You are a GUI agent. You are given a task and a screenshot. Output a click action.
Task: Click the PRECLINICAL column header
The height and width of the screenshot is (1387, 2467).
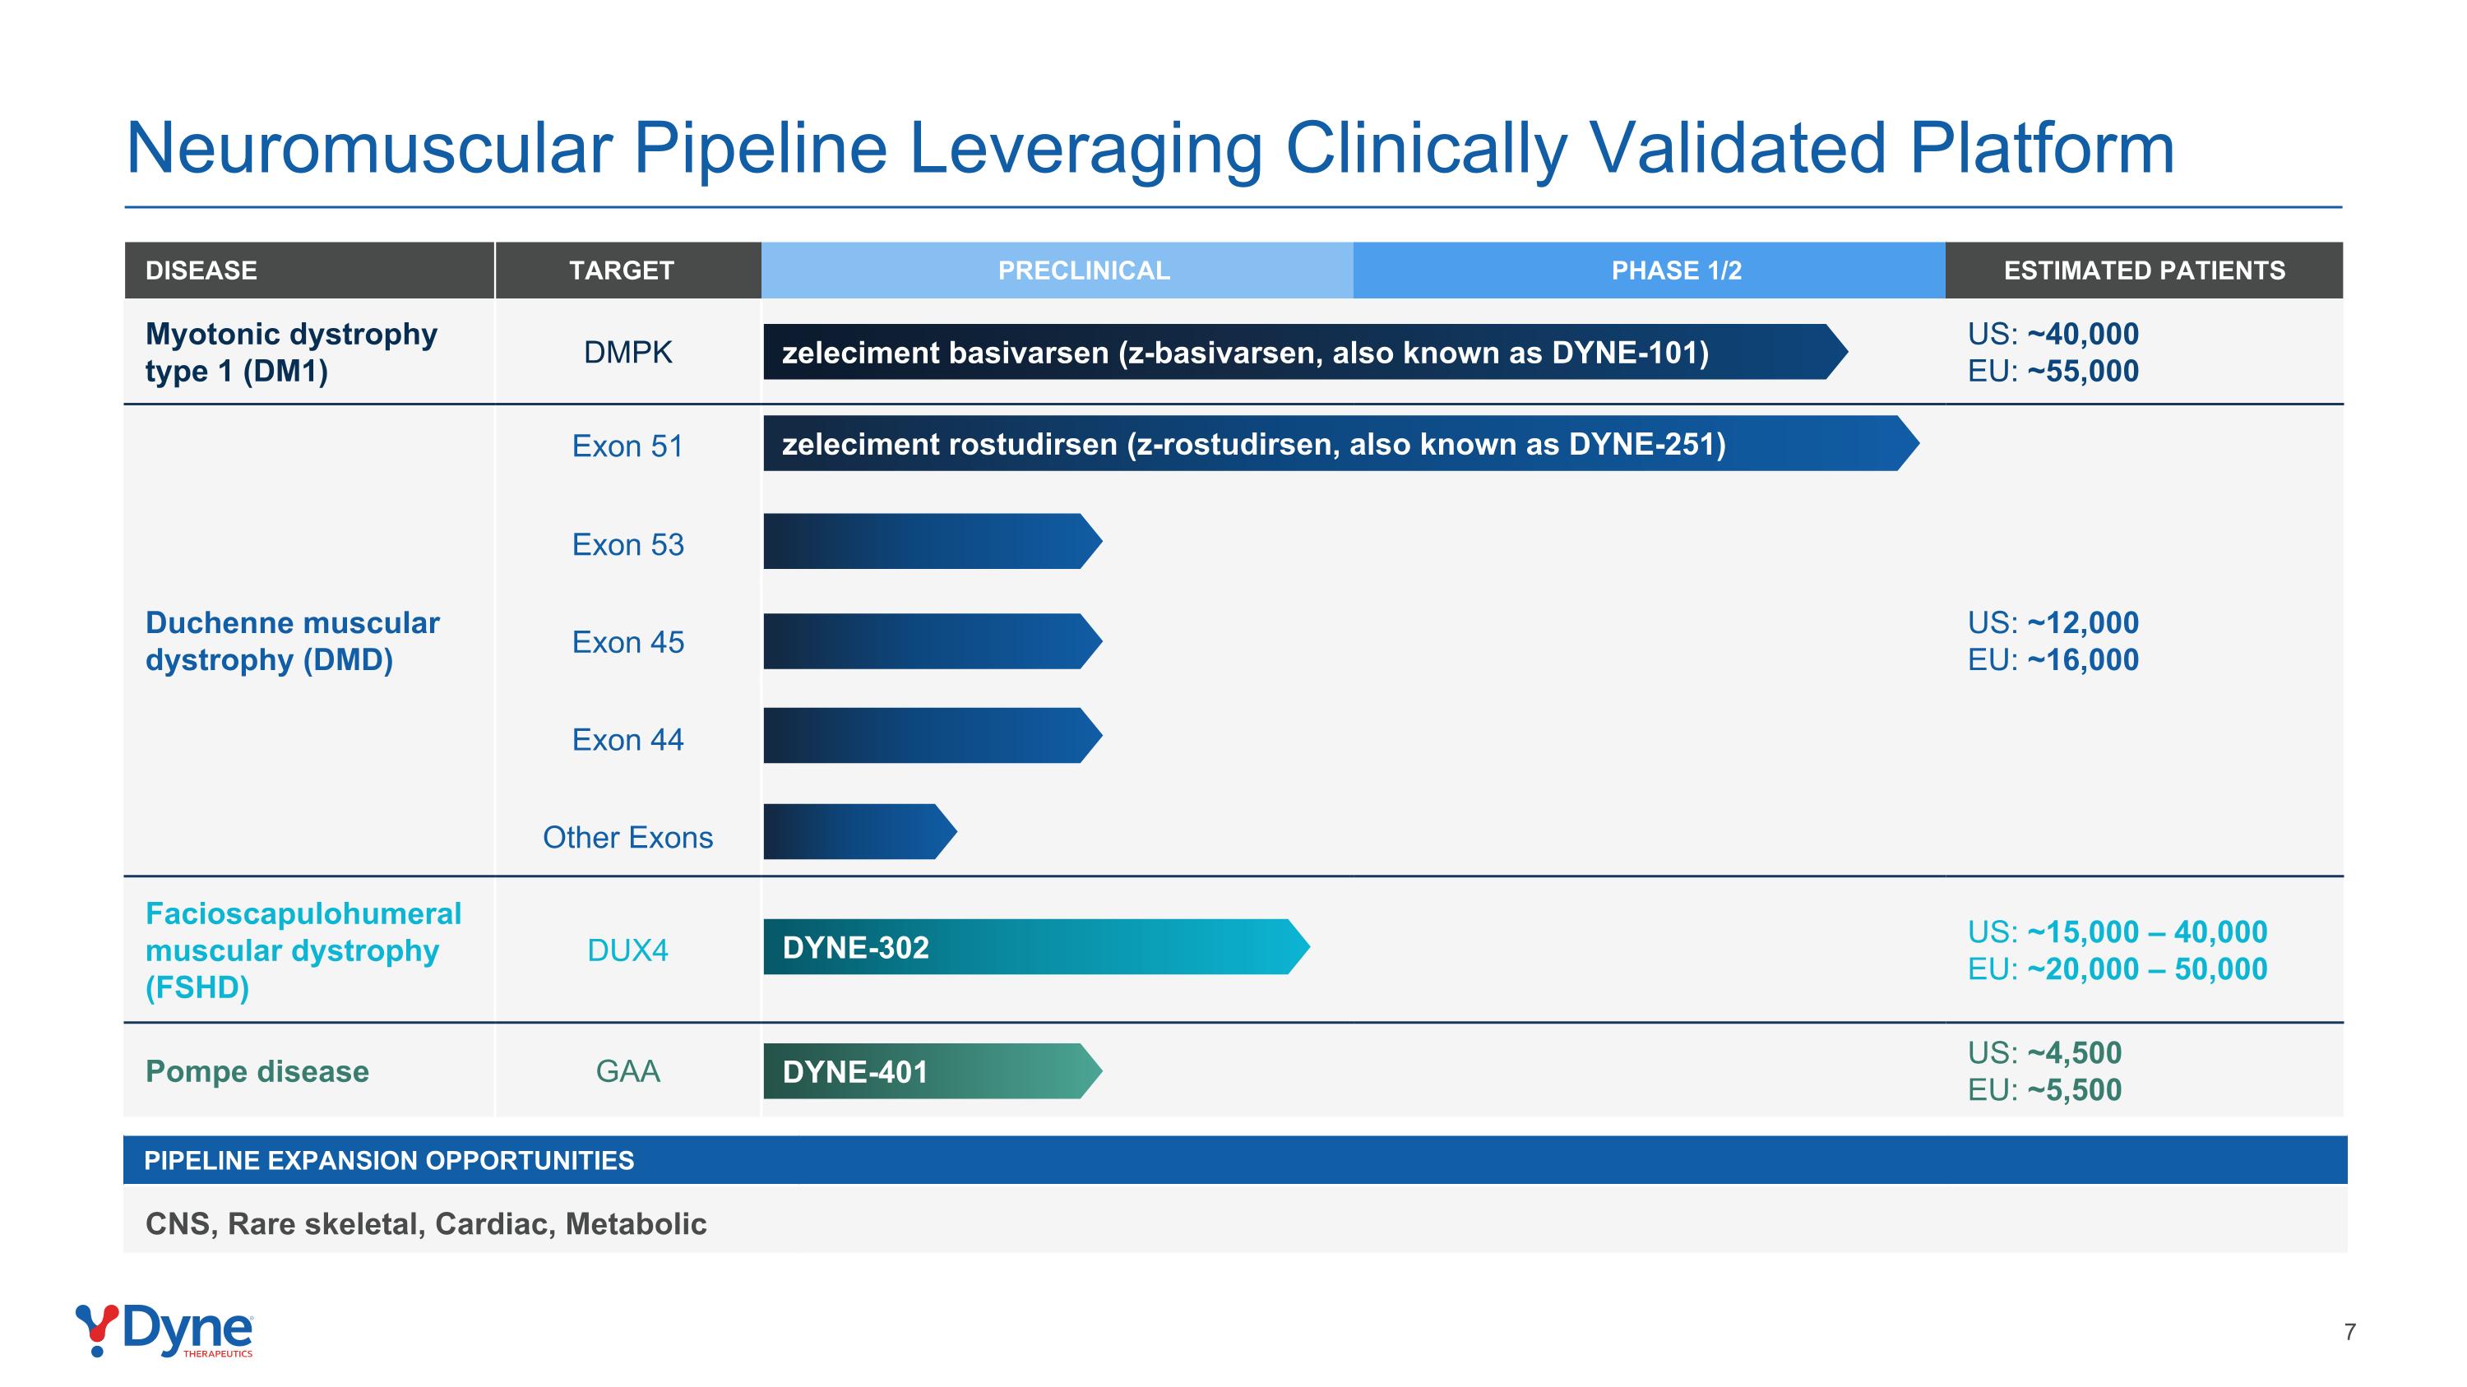click(x=1083, y=270)
